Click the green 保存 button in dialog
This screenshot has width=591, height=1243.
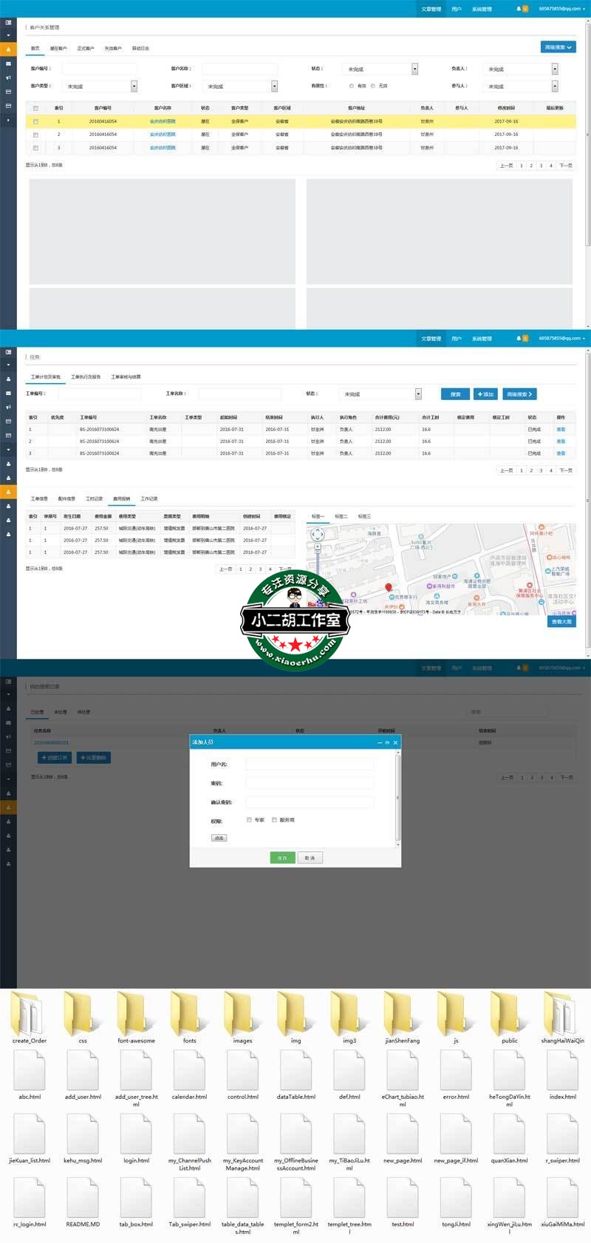point(281,858)
